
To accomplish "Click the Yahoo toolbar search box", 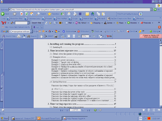I will coord(21,23).
